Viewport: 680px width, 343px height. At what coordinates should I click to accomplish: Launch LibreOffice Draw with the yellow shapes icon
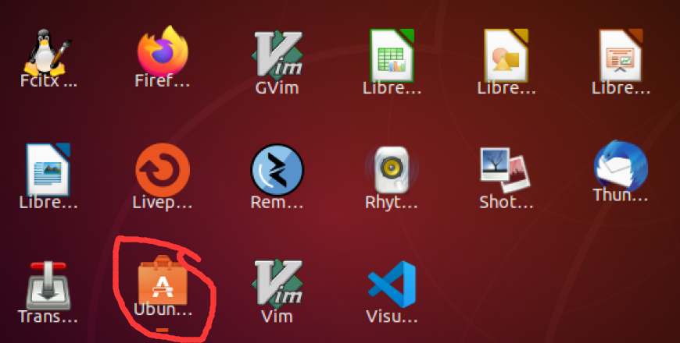pyautogui.click(x=506, y=55)
